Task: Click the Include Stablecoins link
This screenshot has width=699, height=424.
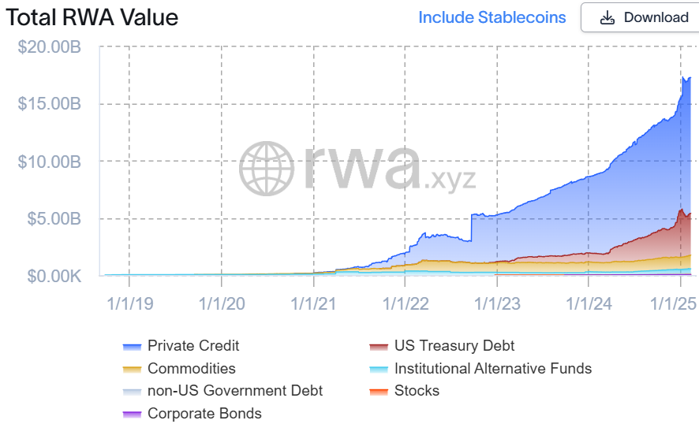Action: [x=492, y=17]
